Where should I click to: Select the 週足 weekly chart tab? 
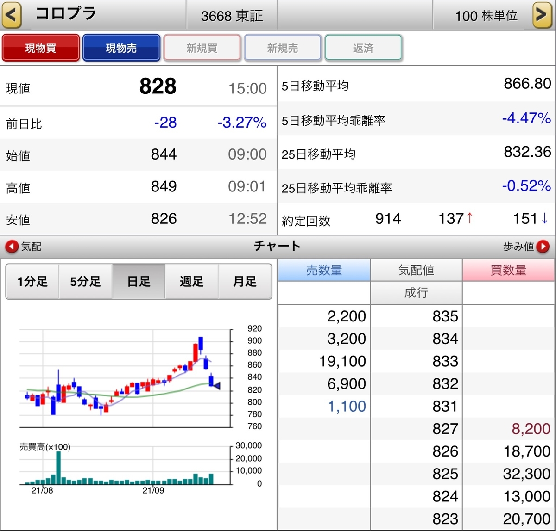pyautogui.click(x=192, y=282)
